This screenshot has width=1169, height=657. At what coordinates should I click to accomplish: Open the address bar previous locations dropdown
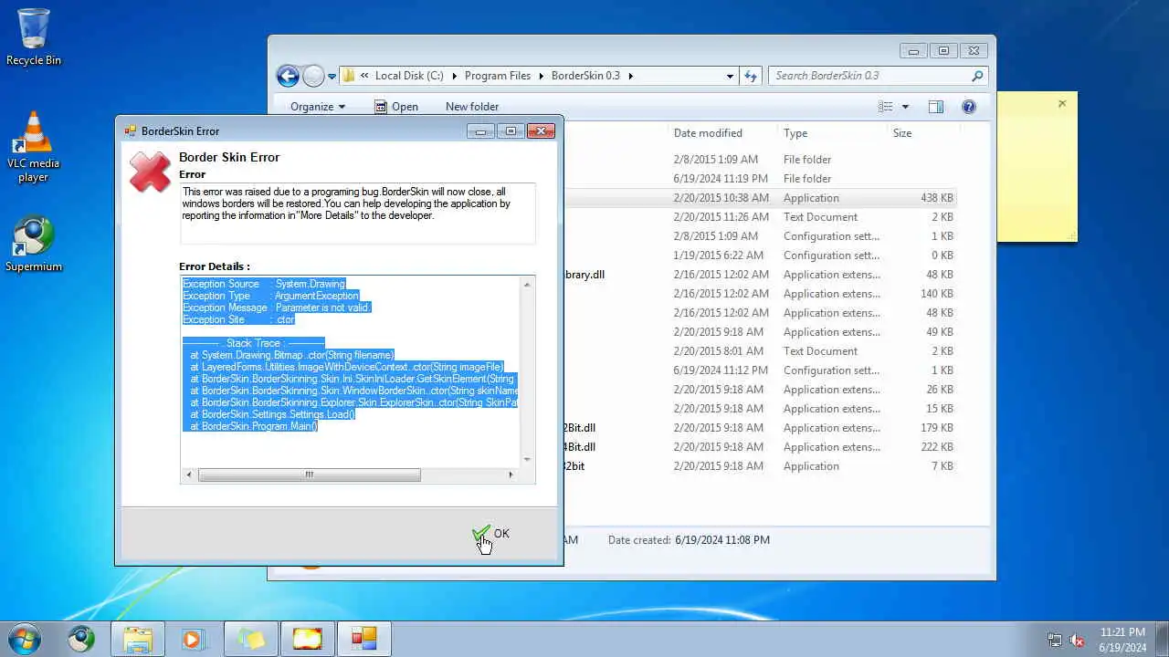tap(730, 77)
